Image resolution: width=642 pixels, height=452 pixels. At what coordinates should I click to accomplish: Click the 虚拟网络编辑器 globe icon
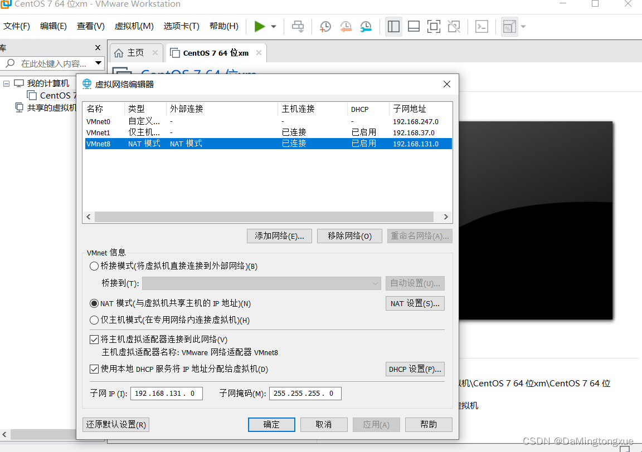tap(87, 84)
